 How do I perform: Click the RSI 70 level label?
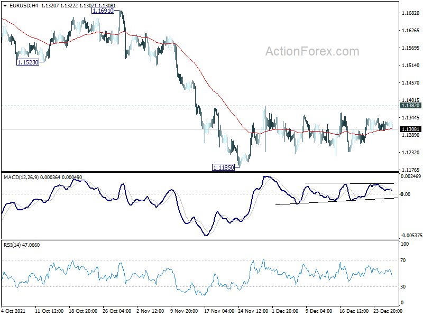403,260
